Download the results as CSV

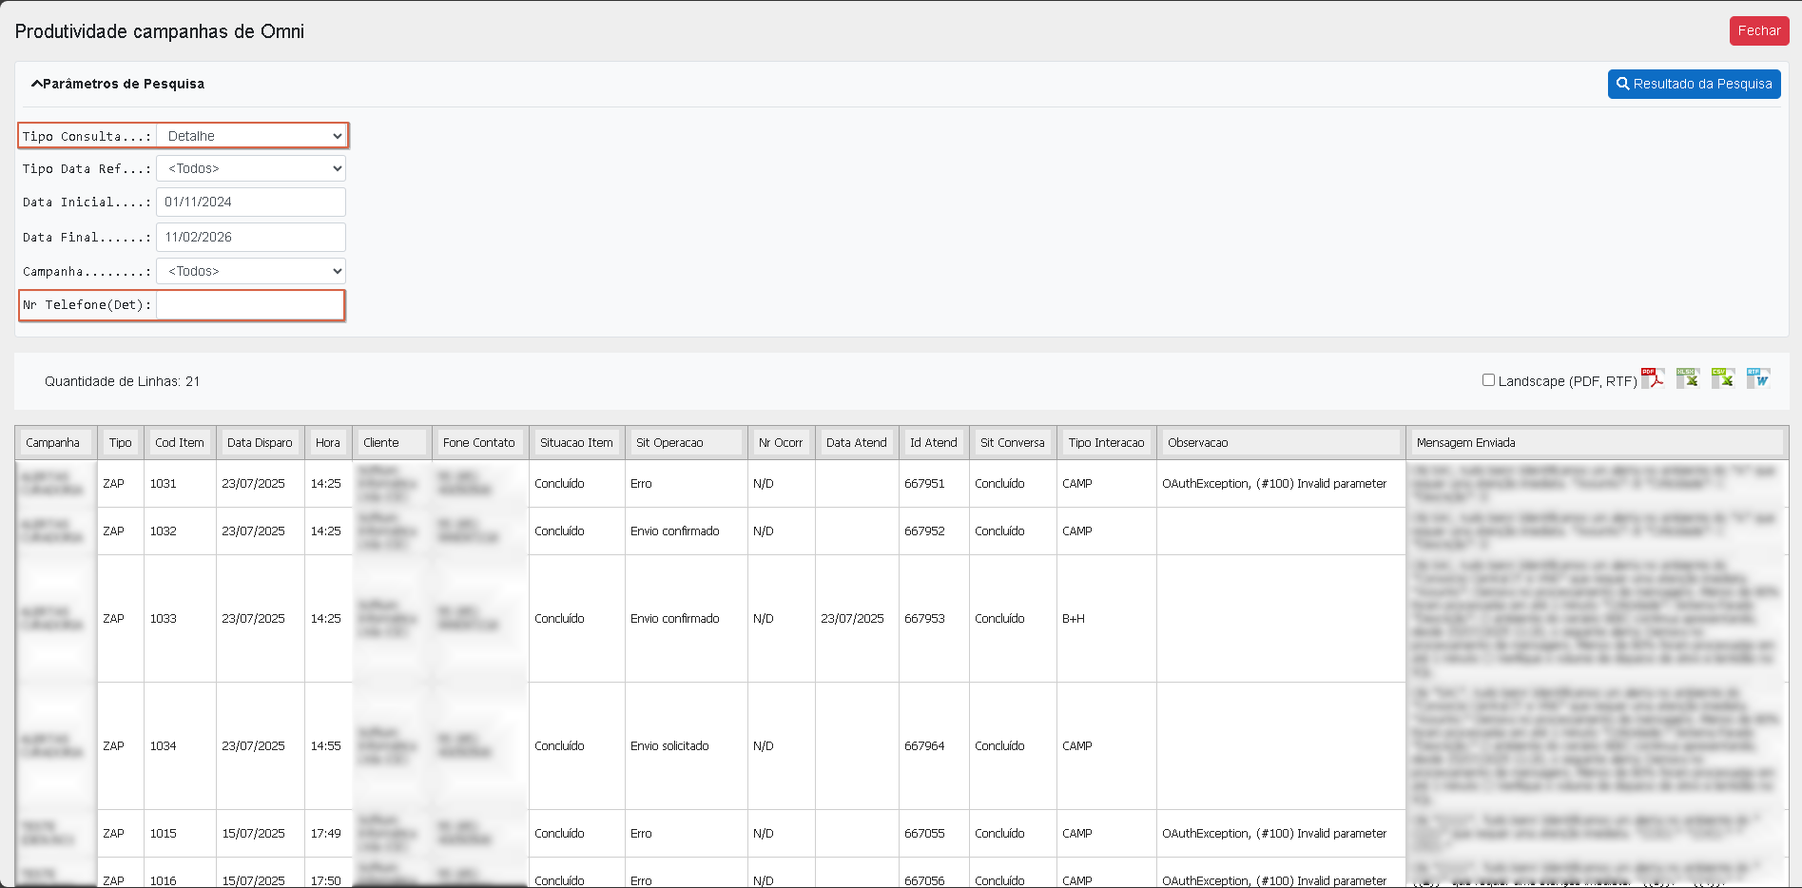coord(1722,378)
